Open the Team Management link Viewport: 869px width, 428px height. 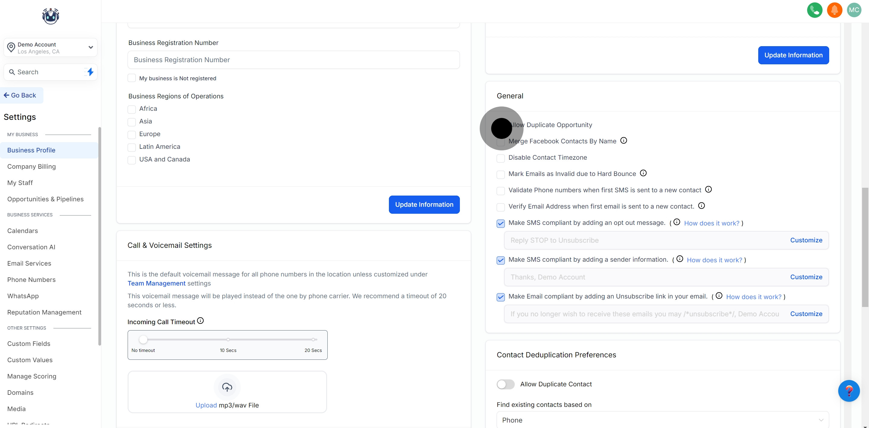click(x=156, y=283)
